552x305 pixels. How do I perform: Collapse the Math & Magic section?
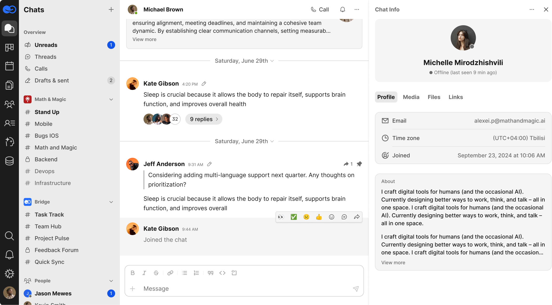[111, 99]
